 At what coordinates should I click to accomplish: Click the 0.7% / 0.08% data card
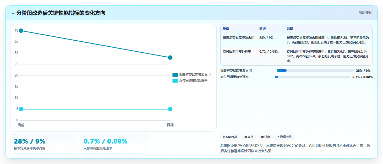tap(113, 144)
